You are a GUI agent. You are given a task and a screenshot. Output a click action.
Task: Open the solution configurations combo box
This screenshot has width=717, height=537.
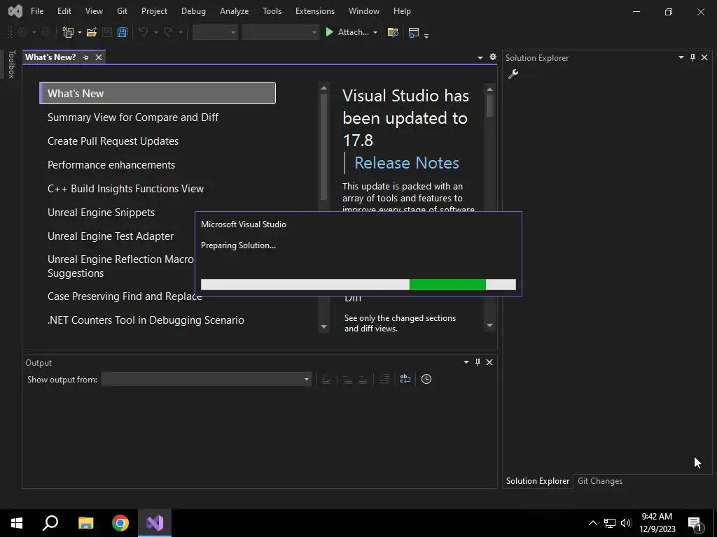(x=216, y=32)
